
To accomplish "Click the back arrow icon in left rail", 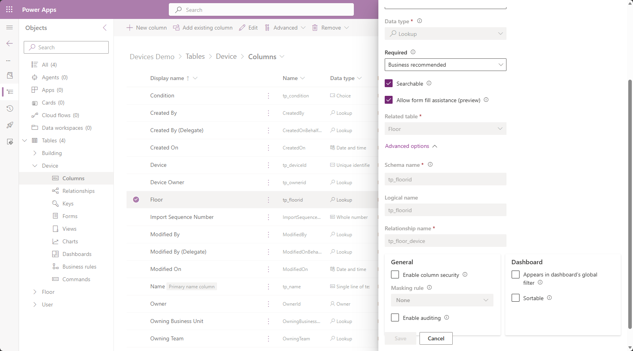I will click(x=9, y=43).
